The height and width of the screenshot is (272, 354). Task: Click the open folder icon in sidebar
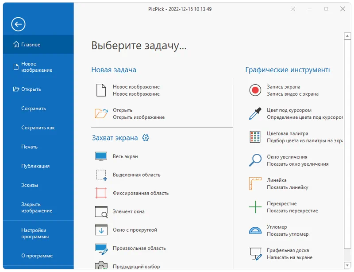pyautogui.click(x=16, y=89)
